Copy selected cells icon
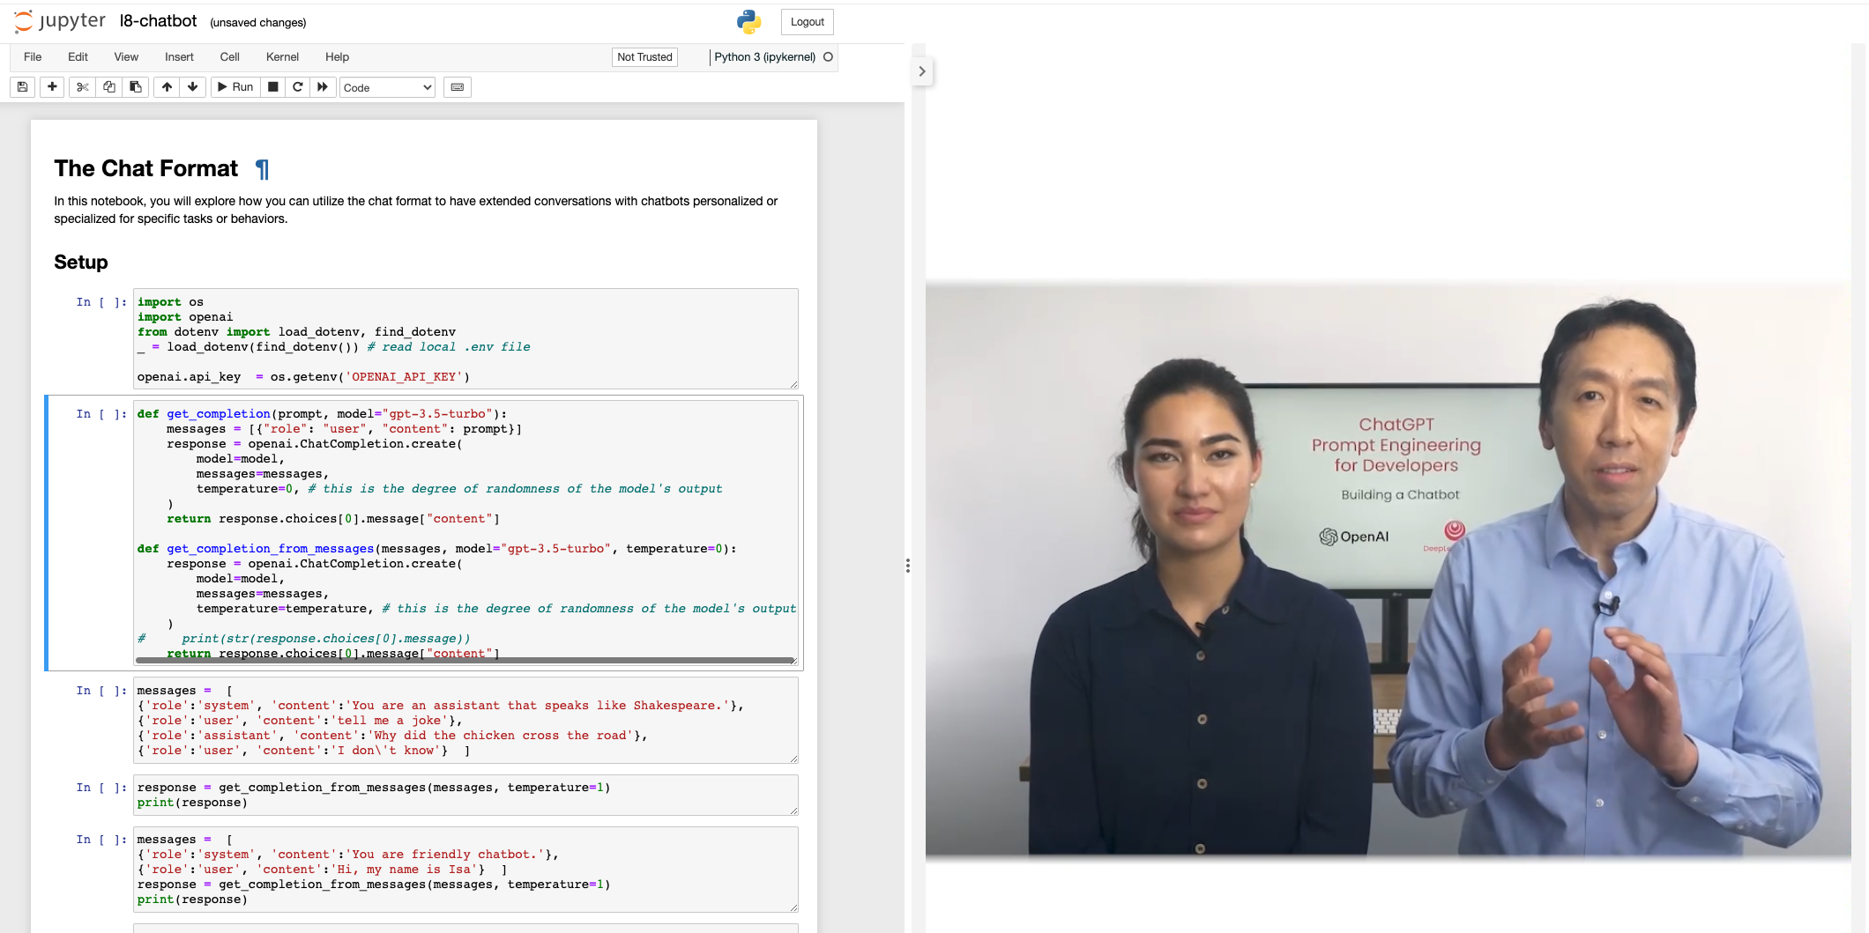This screenshot has width=1869, height=933. click(109, 87)
